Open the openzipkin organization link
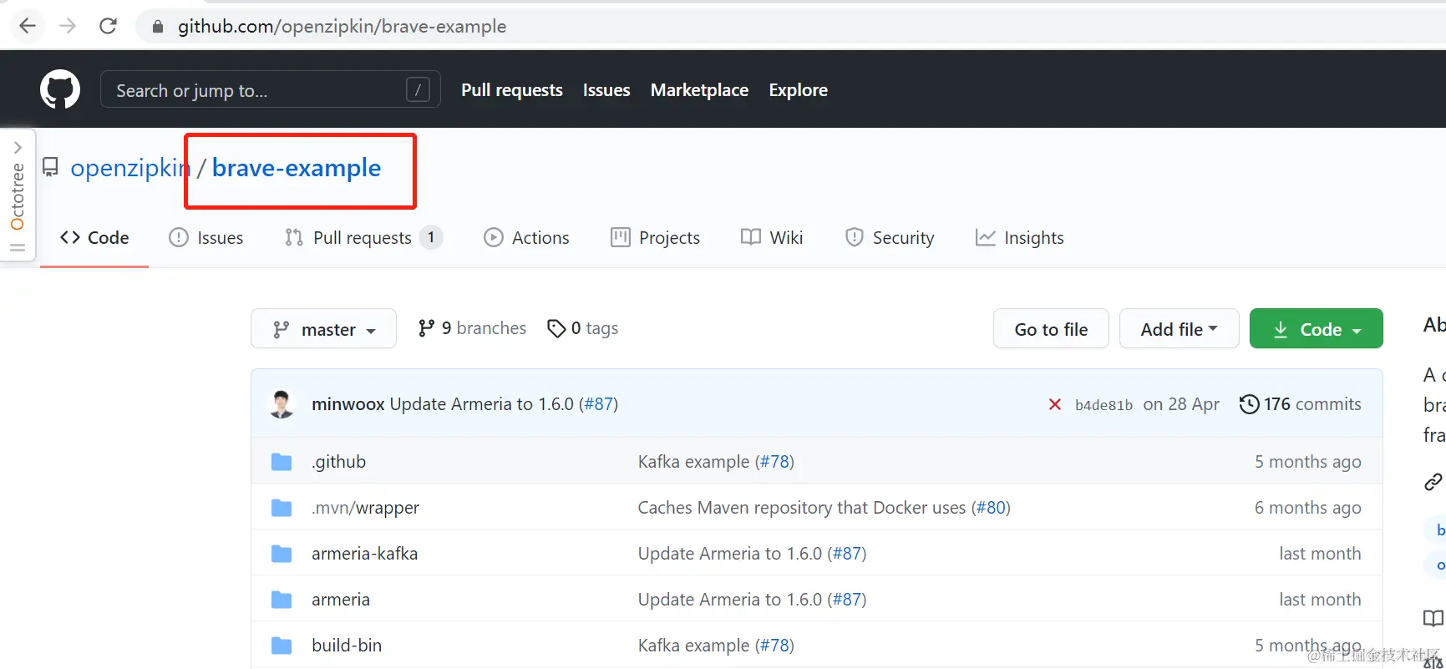This screenshot has width=1446, height=669. point(130,168)
